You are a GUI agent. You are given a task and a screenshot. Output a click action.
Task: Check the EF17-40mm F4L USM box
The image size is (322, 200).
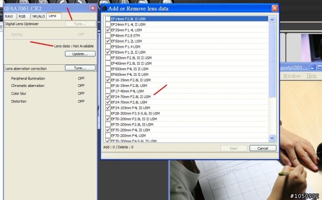(108, 91)
